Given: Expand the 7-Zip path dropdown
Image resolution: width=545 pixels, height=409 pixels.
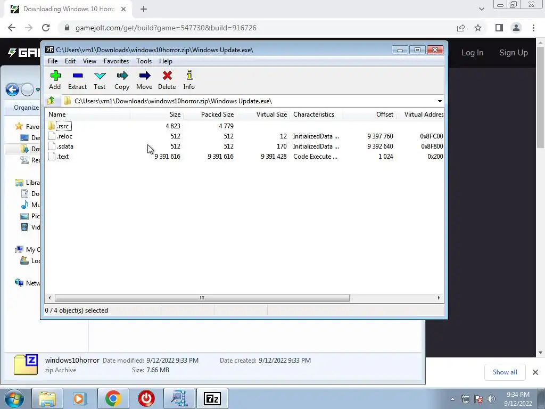Looking at the screenshot, I should pyautogui.click(x=440, y=101).
